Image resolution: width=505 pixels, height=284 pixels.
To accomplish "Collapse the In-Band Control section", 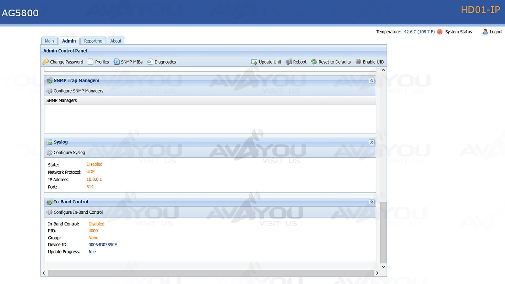I will [x=371, y=202].
